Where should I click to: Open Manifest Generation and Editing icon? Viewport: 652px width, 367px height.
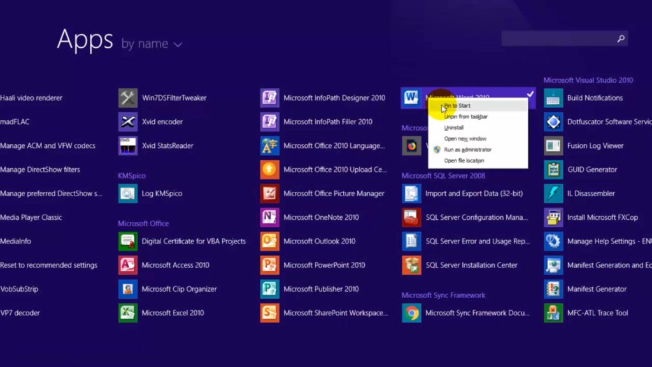click(x=553, y=265)
